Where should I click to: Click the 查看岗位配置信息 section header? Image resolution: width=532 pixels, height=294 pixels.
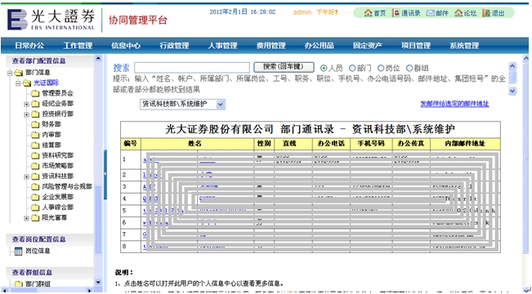click(39, 239)
